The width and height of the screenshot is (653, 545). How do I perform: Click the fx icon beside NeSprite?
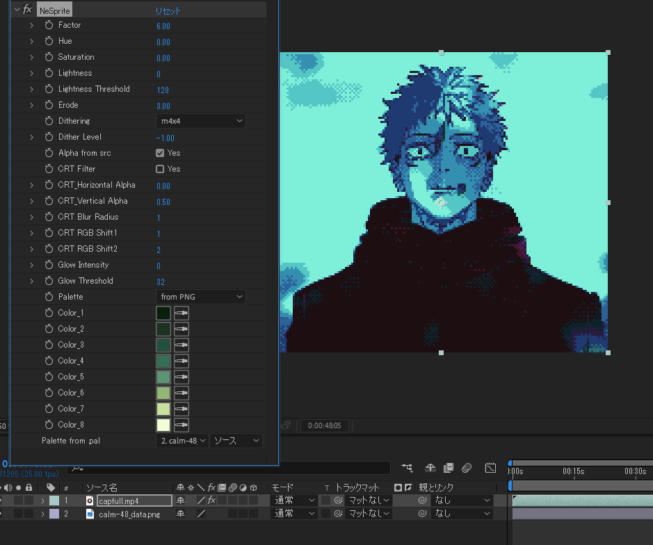(28, 9)
